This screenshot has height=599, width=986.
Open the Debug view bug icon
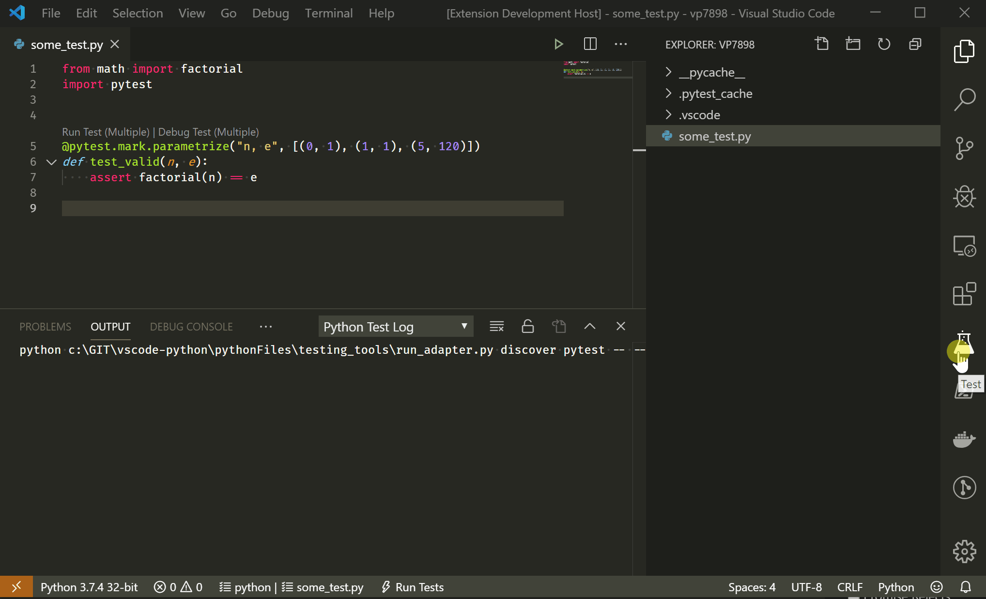964,197
